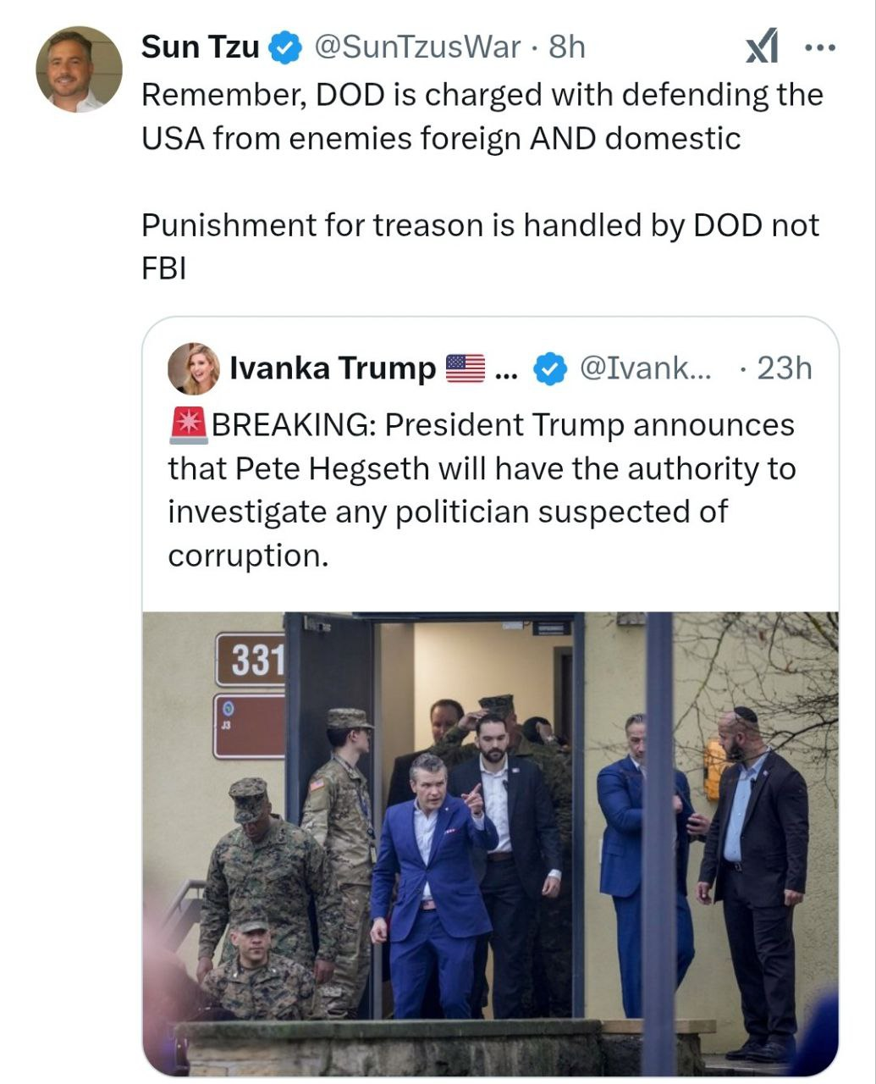The height and width of the screenshot is (1084, 876).
Task: Open Ivanka Trump's avatar in quoted post
Action: point(194,369)
